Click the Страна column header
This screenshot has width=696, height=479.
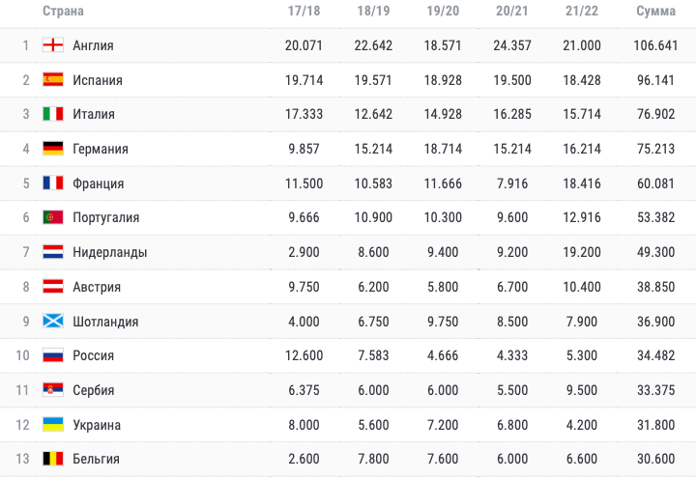[x=63, y=11]
